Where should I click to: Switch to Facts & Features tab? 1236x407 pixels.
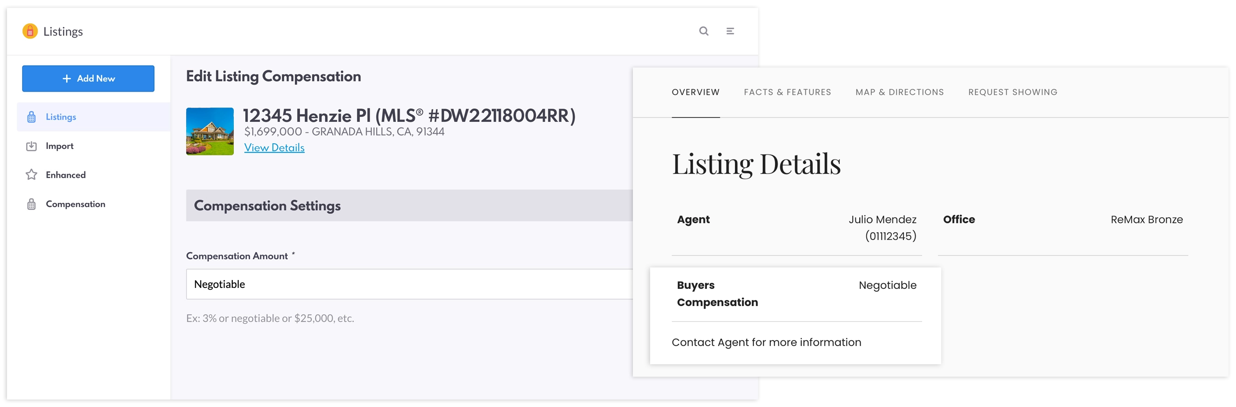click(x=787, y=92)
